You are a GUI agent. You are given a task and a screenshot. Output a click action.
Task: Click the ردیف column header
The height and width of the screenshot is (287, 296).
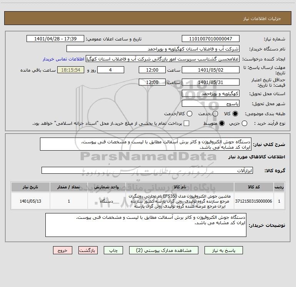[279, 187]
